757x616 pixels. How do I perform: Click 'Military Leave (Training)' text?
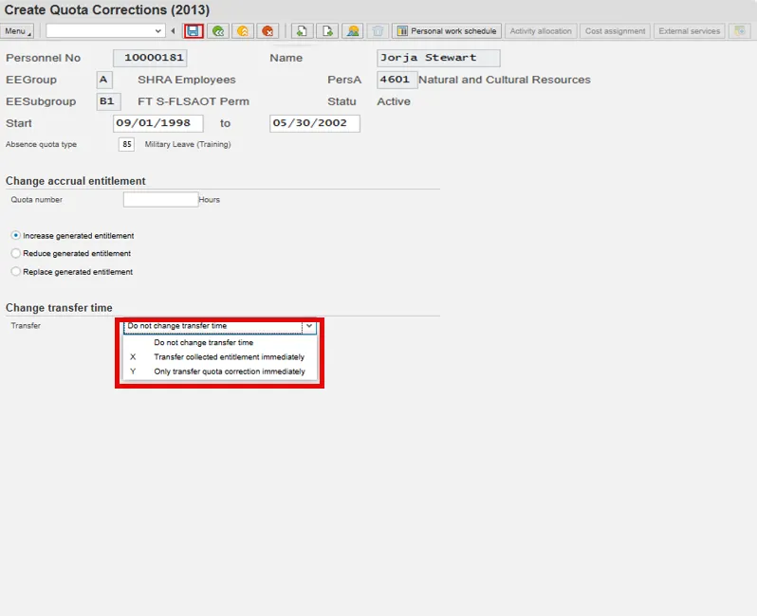(x=188, y=144)
